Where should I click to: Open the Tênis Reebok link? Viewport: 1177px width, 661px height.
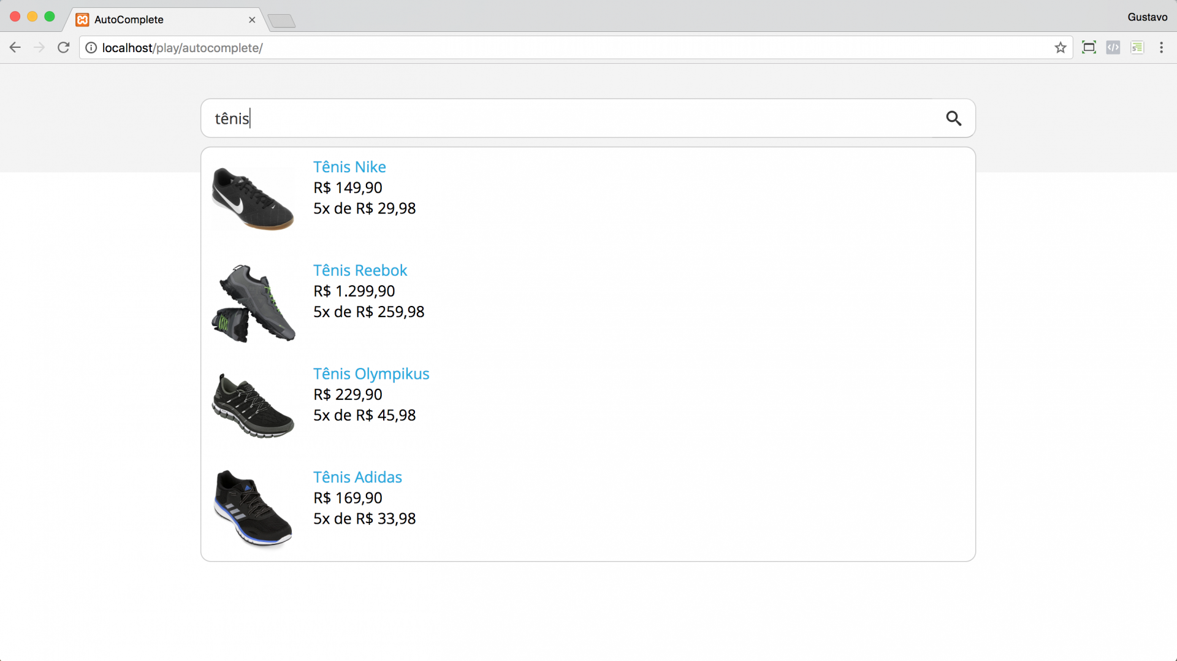[360, 270]
